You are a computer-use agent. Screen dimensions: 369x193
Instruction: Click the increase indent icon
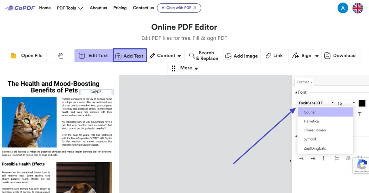pos(301,158)
